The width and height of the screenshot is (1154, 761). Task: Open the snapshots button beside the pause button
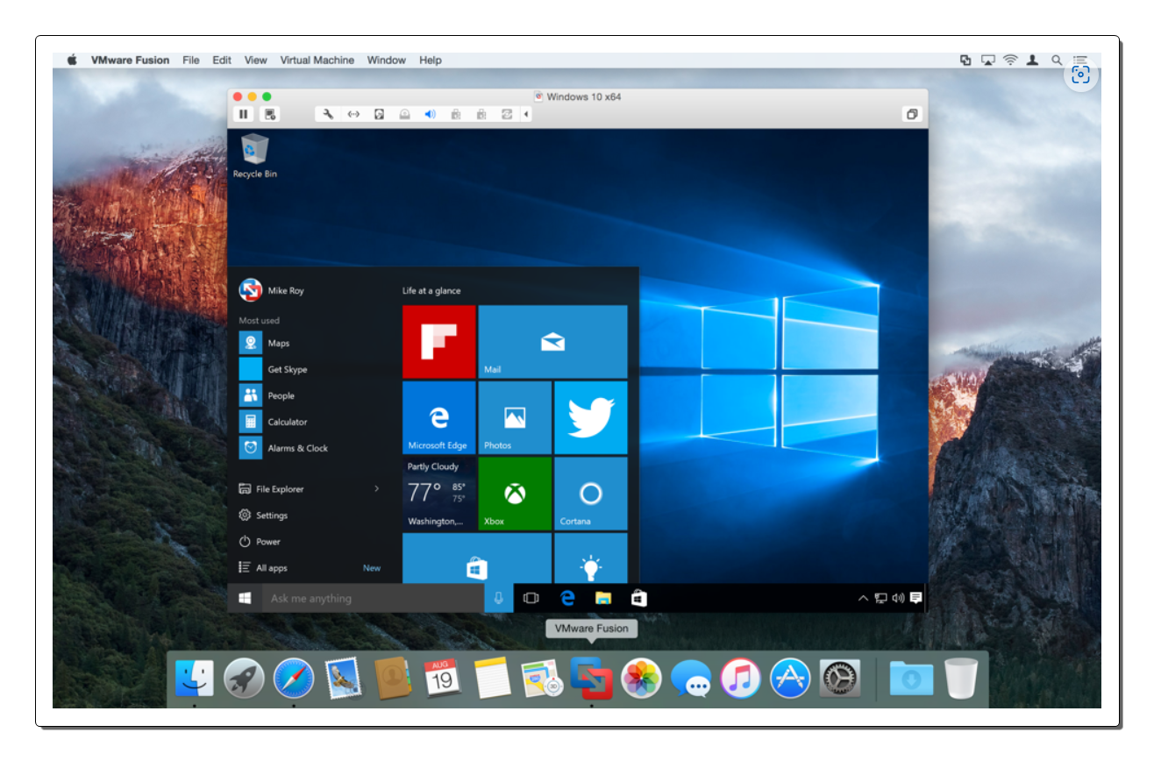point(270,114)
